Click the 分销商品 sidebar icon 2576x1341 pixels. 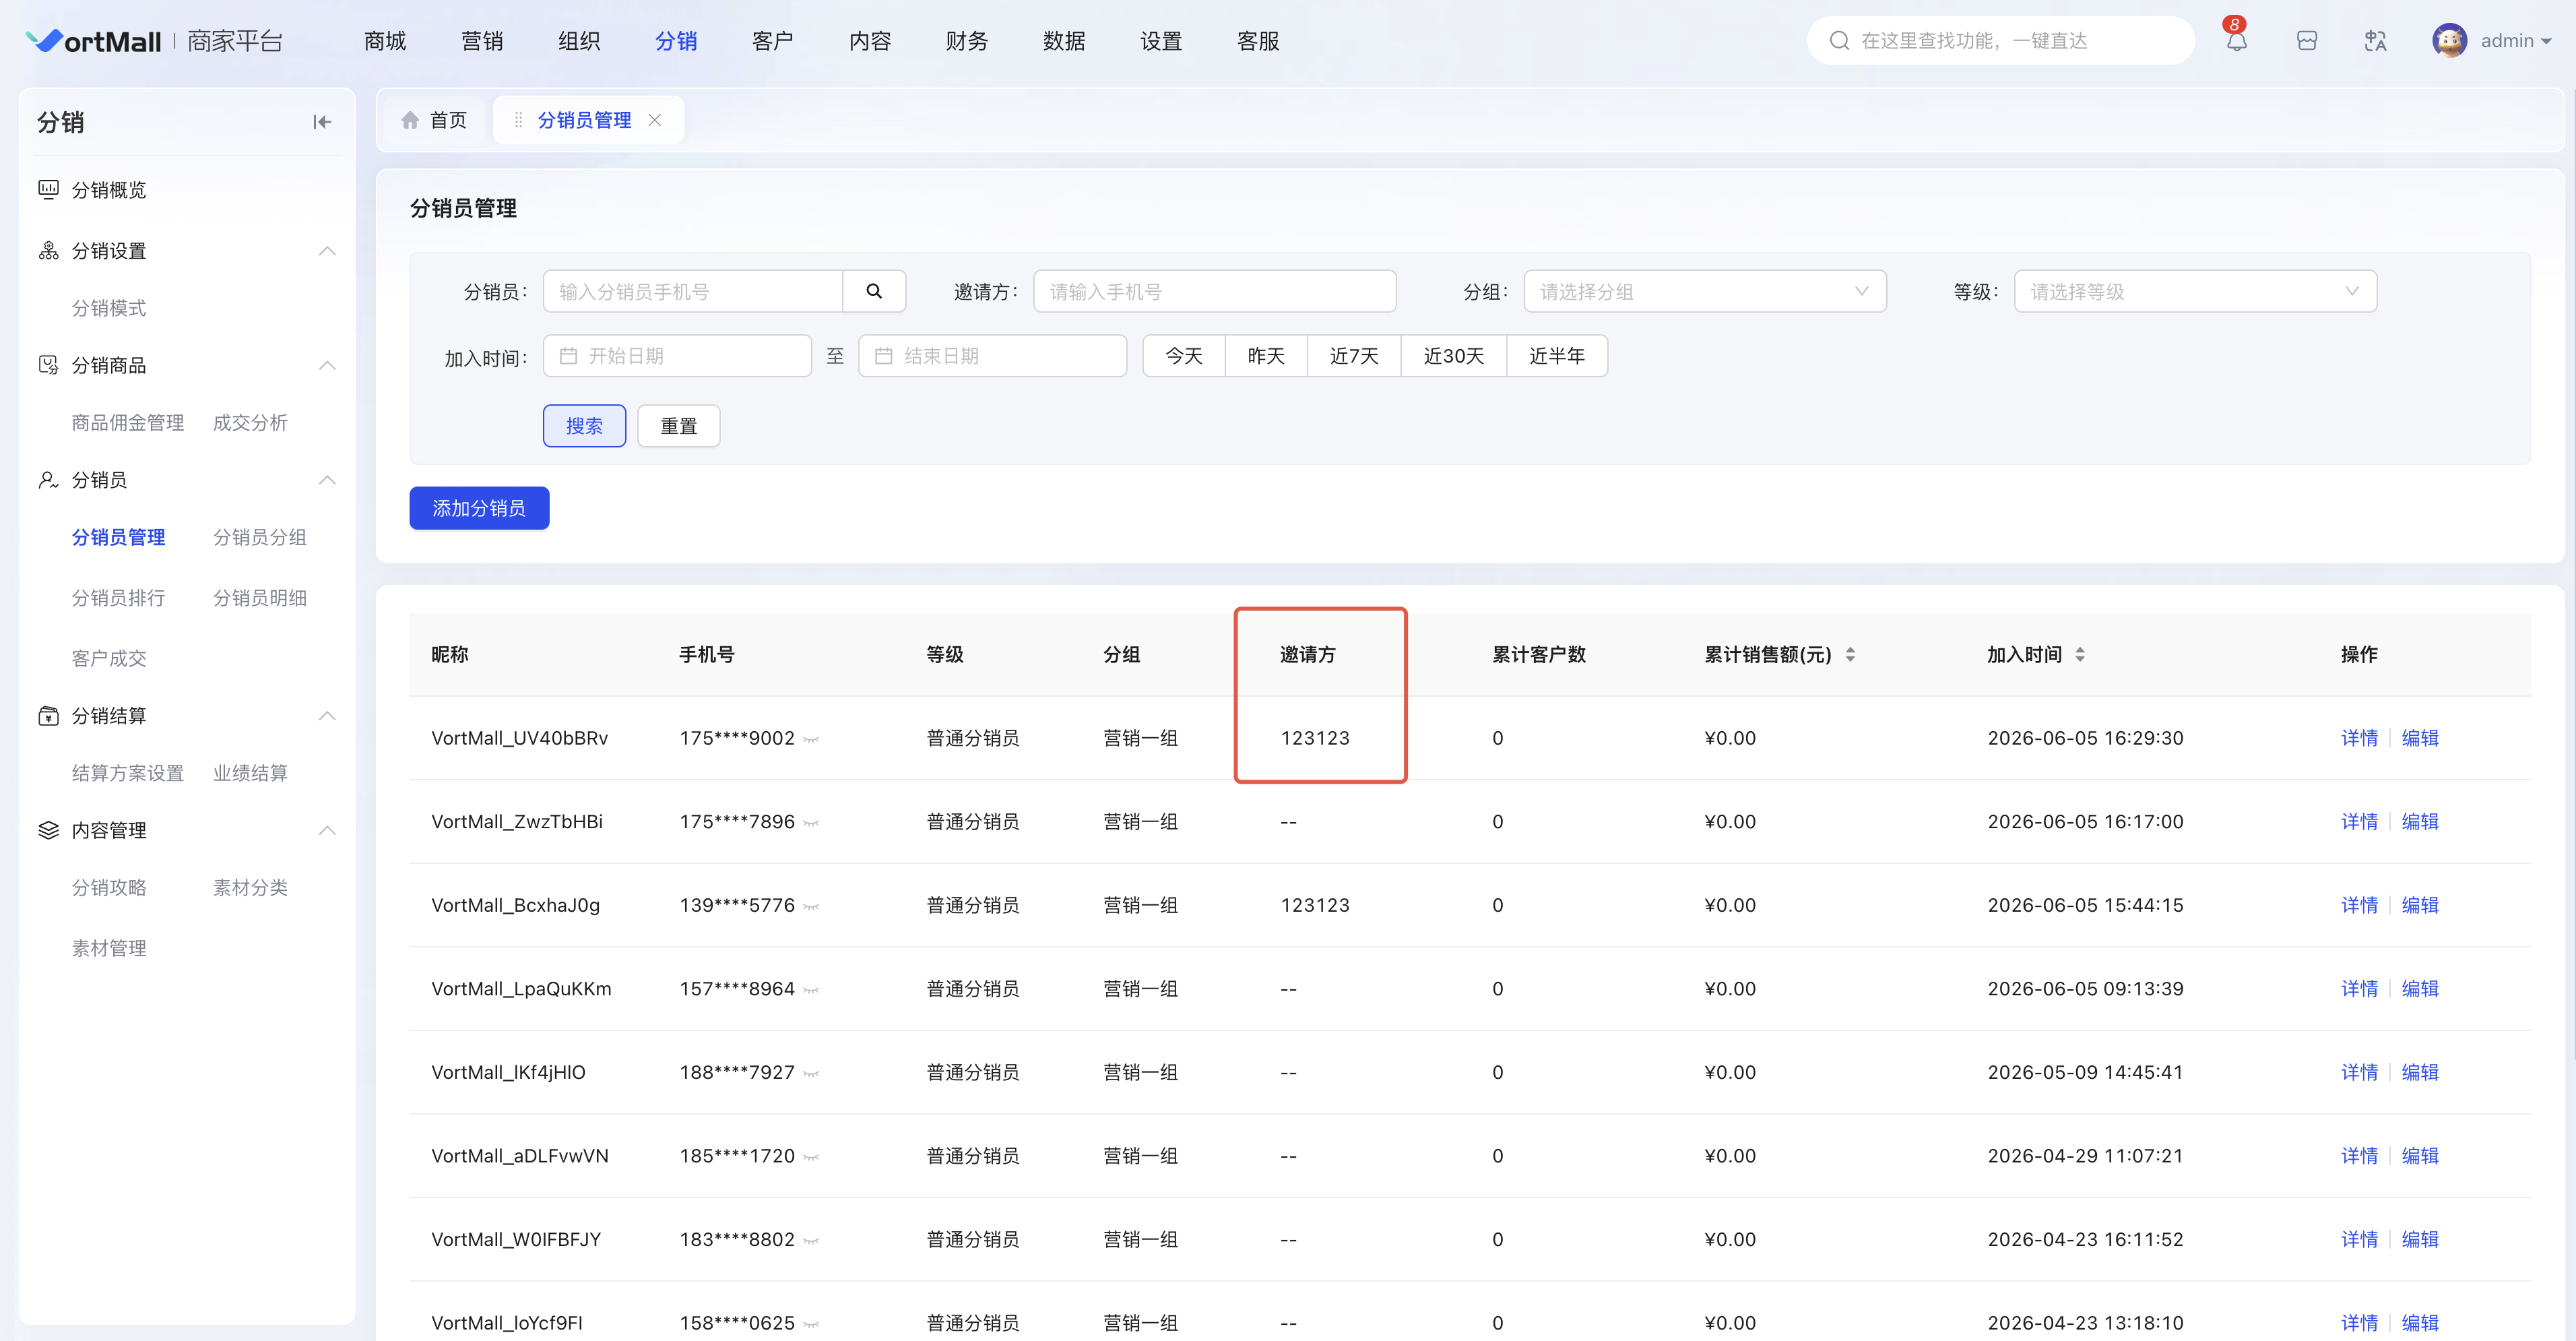[x=48, y=365]
